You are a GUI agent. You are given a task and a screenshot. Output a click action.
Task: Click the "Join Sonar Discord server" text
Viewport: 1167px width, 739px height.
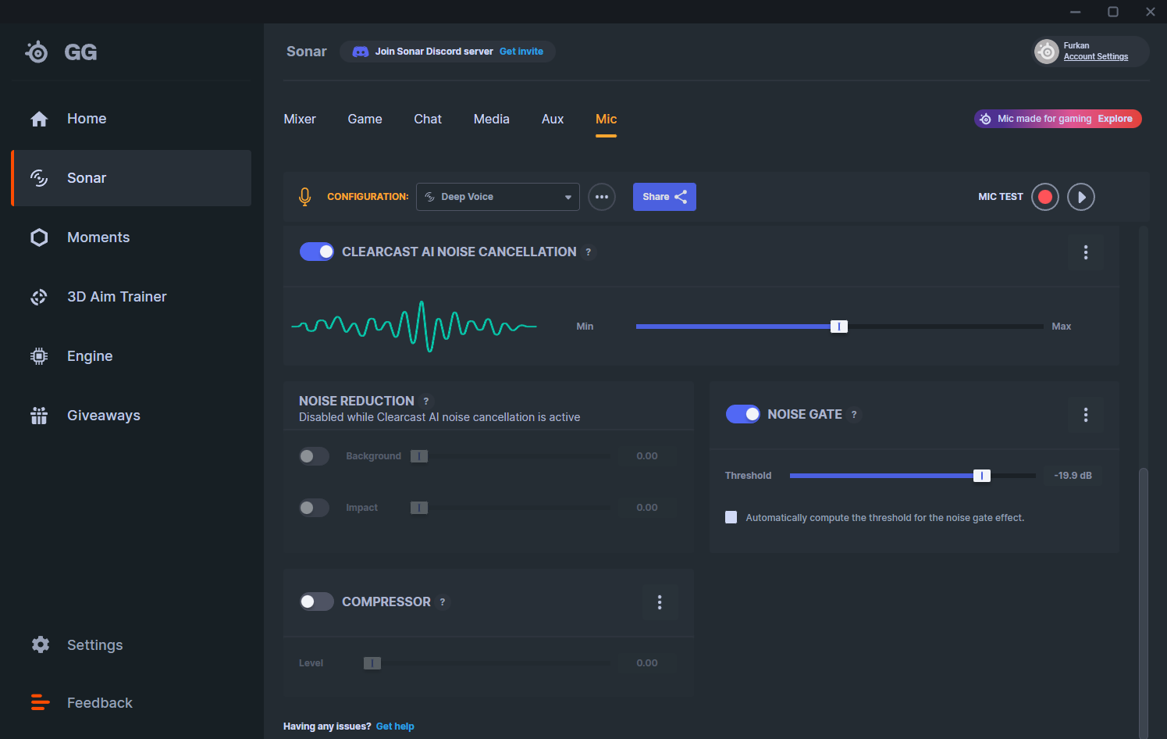[x=434, y=52]
